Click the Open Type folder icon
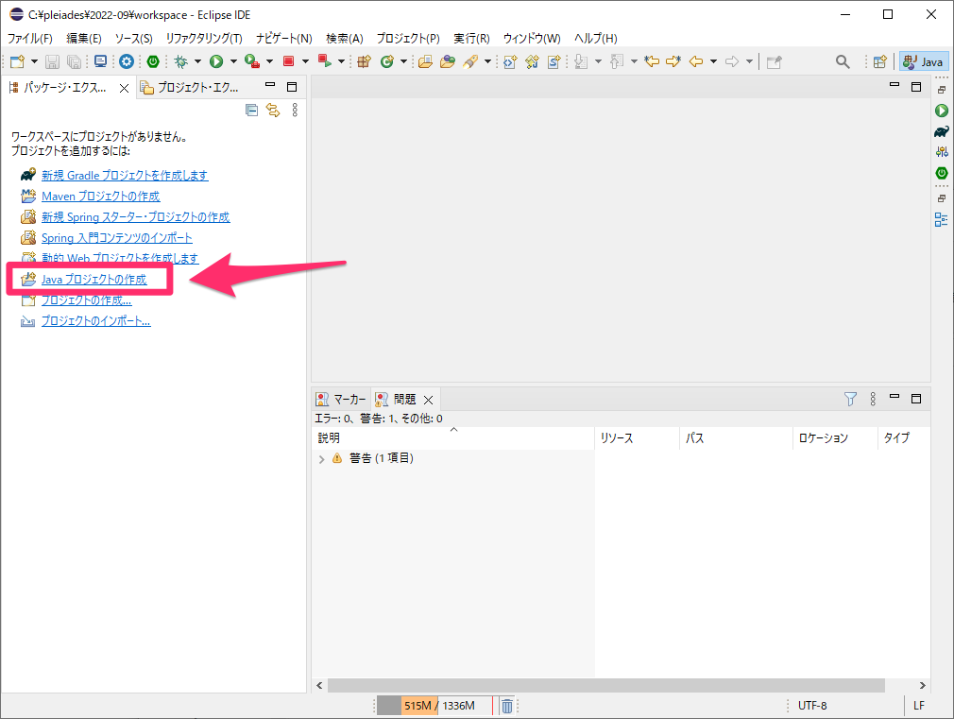Viewport: 954px width, 719px height. click(425, 61)
